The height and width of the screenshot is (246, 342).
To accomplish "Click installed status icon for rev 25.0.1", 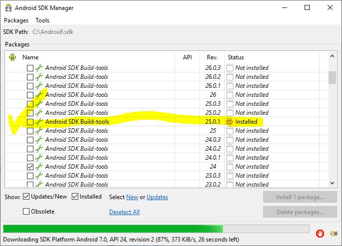I will pos(229,122).
